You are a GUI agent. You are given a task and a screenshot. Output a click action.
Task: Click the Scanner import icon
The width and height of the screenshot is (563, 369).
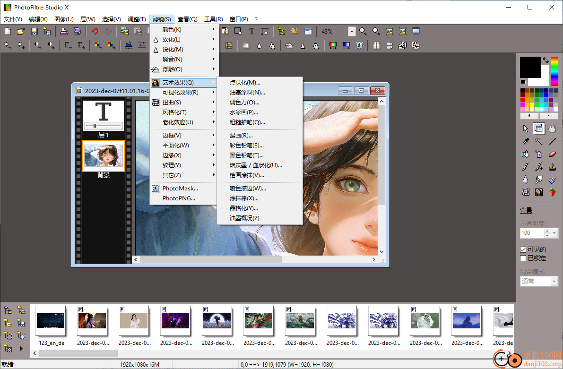pyautogui.click(x=77, y=32)
